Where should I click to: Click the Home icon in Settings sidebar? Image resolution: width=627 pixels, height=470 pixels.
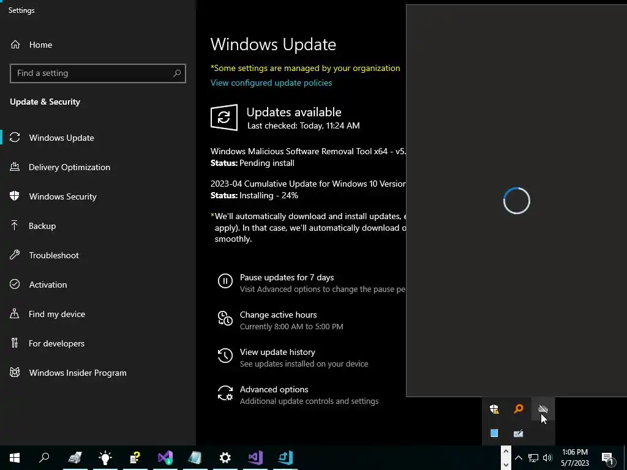point(15,45)
